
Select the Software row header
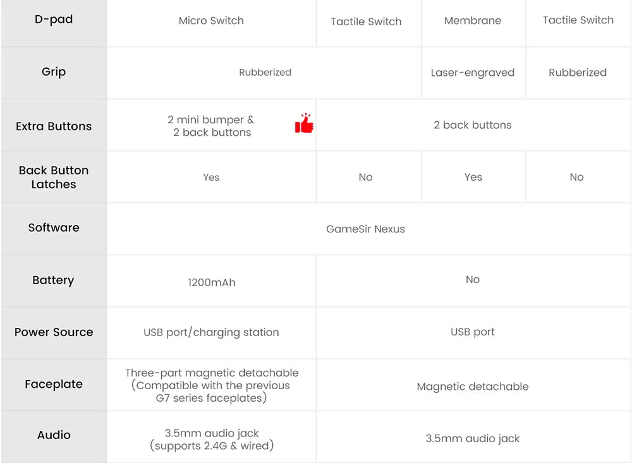click(x=54, y=228)
